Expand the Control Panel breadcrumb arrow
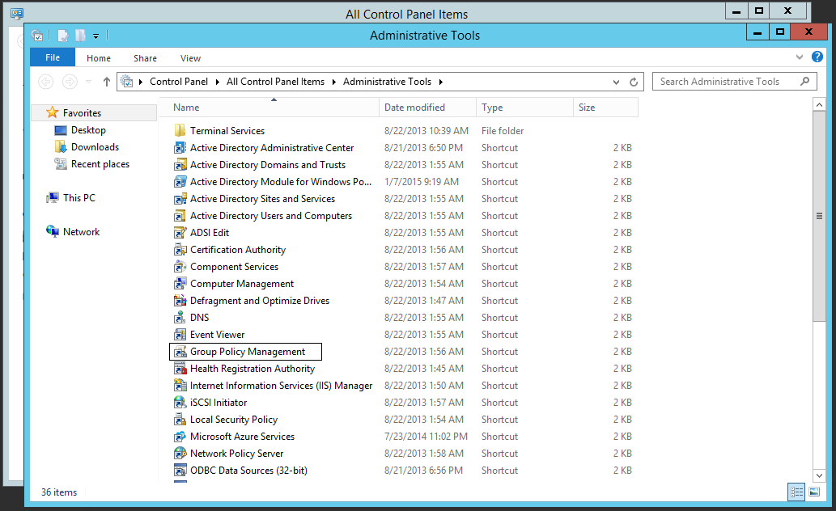The image size is (836, 511). point(217,82)
